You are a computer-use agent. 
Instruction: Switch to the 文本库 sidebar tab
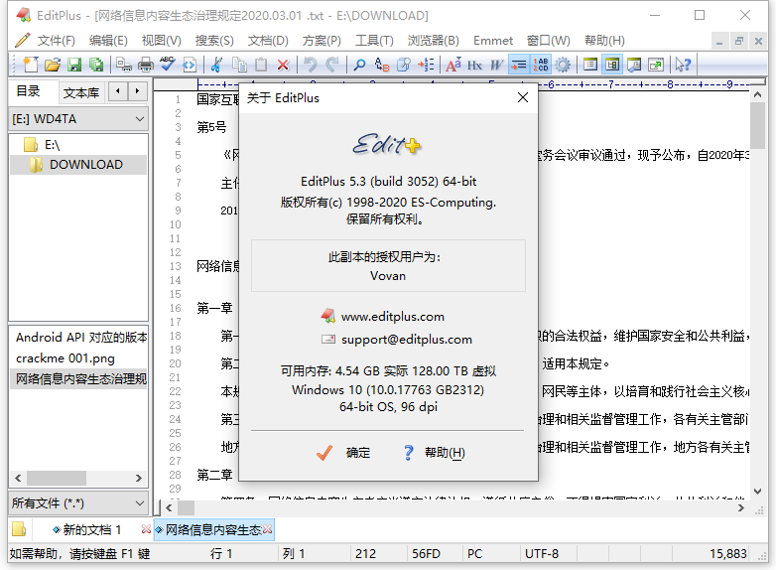(x=81, y=93)
